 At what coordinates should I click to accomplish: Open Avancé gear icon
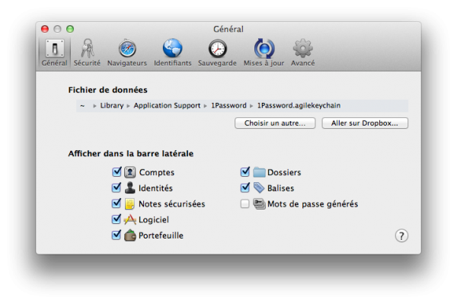(303, 49)
